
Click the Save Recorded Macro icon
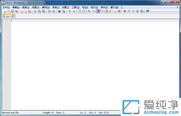click(x=142, y=11)
